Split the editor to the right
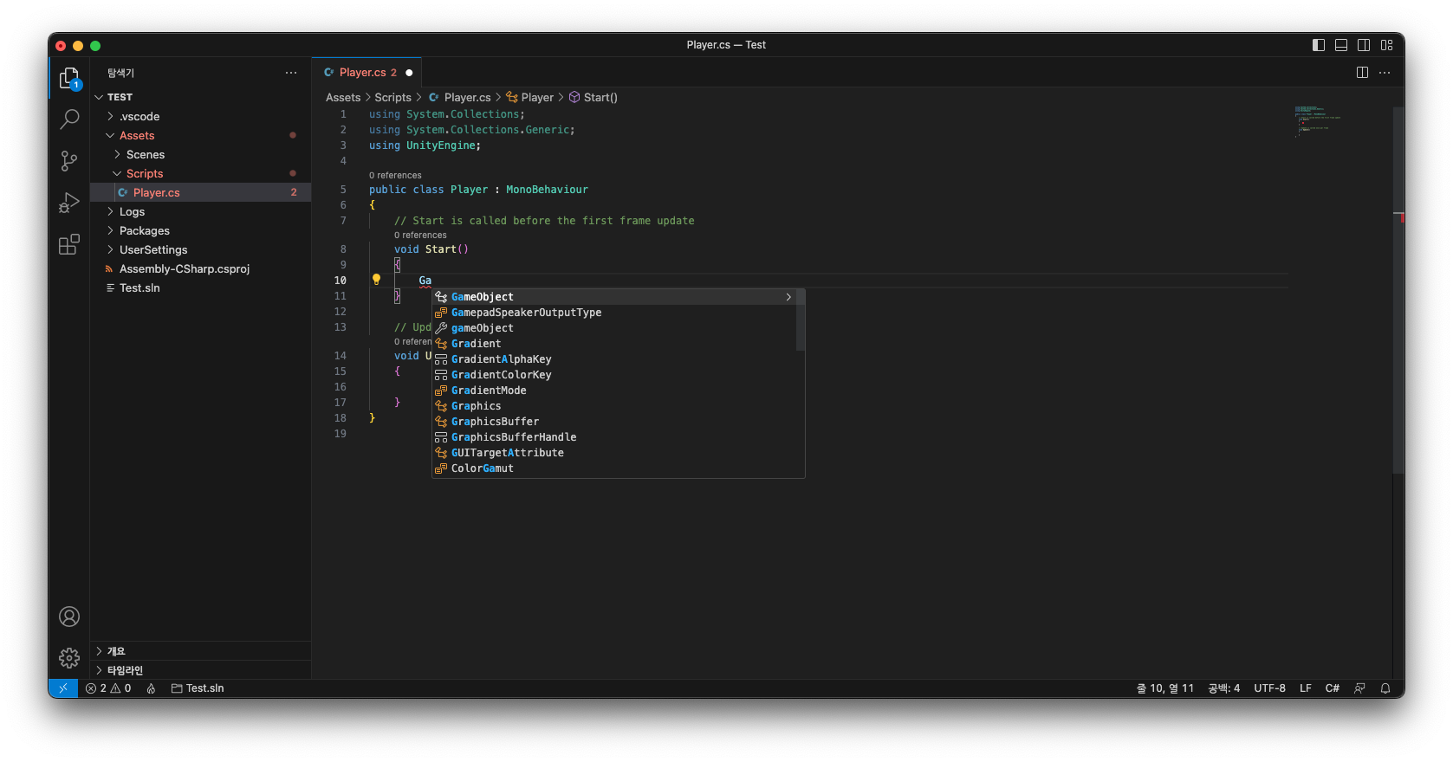The width and height of the screenshot is (1453, 762). pyautogui.click(x=1362, y=73)
